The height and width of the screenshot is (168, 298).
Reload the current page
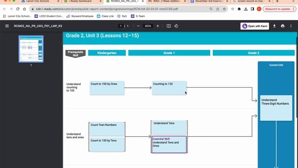tap(18, 9)
